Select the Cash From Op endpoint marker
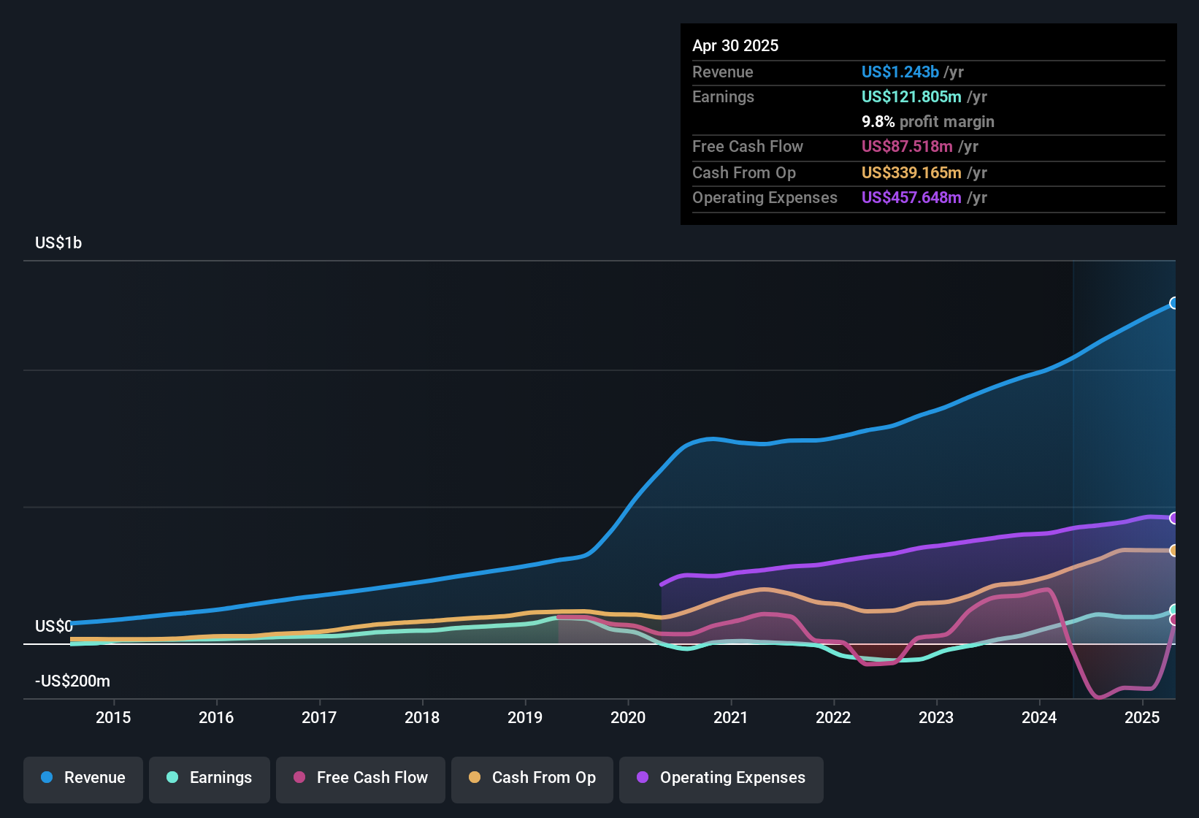This screenshot has width=1199, height=818. tap(1173, 551)
